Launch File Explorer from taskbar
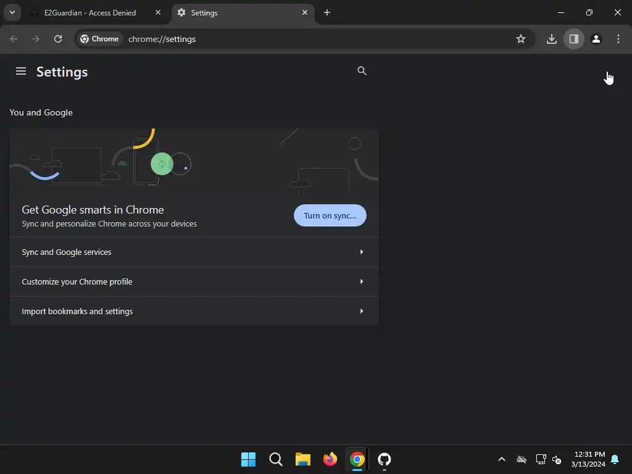 302,459
